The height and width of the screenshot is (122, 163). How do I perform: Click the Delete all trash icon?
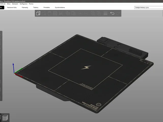pyautogui.click(x=49, y=13)
